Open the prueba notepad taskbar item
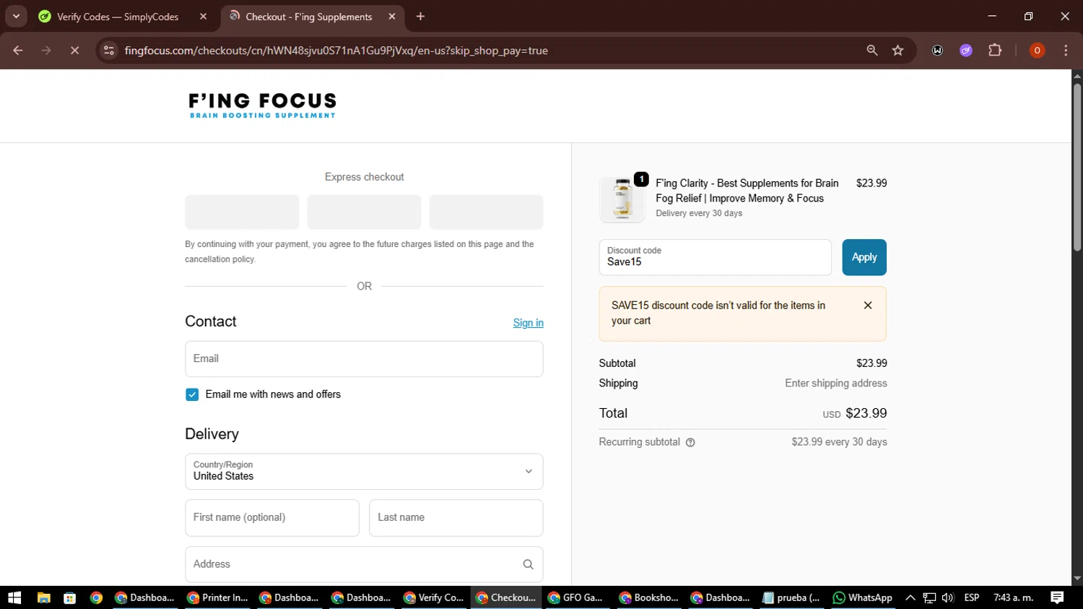 (x=791, y=597)
